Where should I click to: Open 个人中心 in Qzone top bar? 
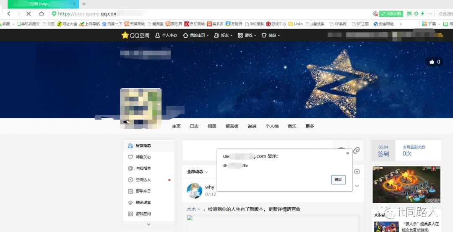pyautogui.click(x=166, y=35)
